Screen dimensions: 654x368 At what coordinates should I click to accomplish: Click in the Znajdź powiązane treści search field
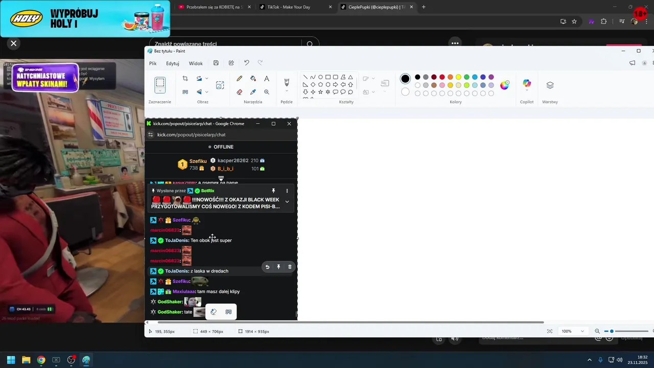click(x=227, y=44)
